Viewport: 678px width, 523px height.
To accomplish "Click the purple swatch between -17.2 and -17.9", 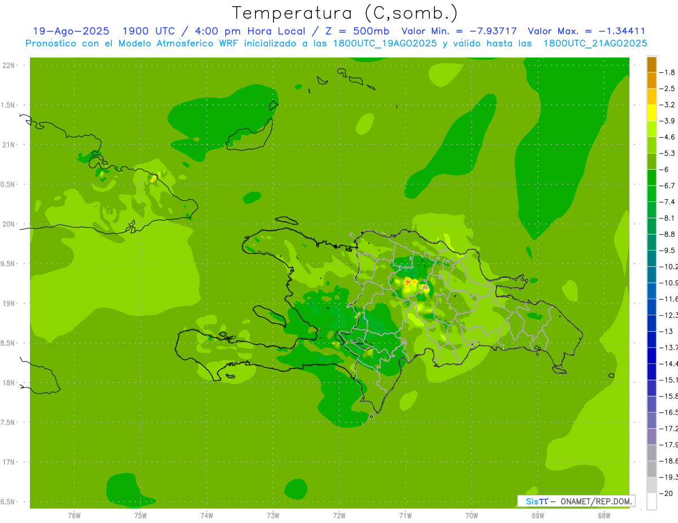I will 651,437.
